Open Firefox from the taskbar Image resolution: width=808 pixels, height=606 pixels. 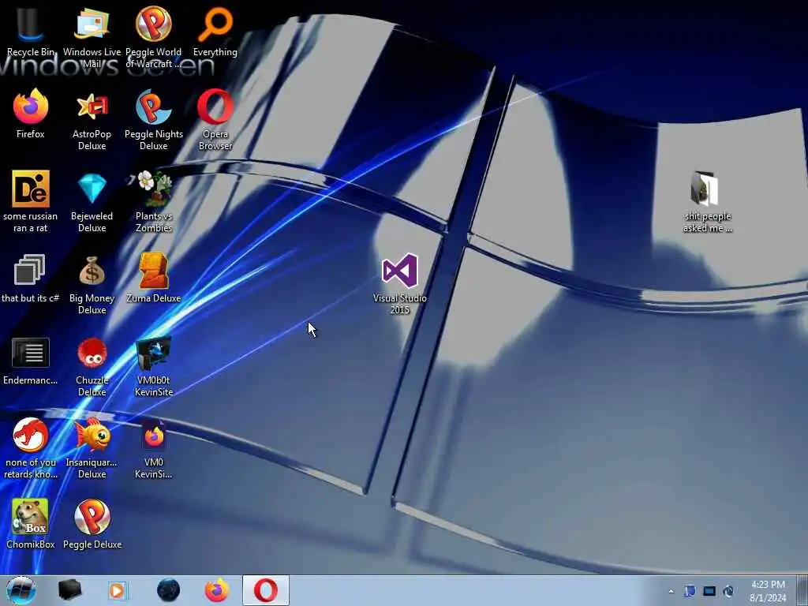[x=217, y=590]
